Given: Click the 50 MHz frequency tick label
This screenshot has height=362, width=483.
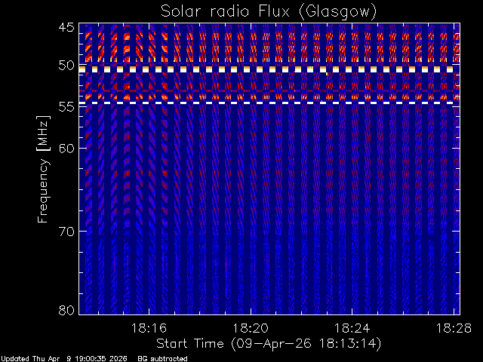Looking at the screenshot, I should [66, 66].
